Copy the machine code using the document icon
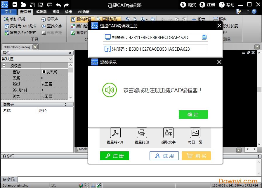This screenshot has width=262, height=188. click(204, 37)
